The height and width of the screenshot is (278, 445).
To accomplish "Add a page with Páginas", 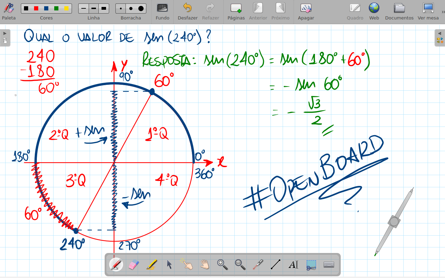I will [x=236, y=11].
